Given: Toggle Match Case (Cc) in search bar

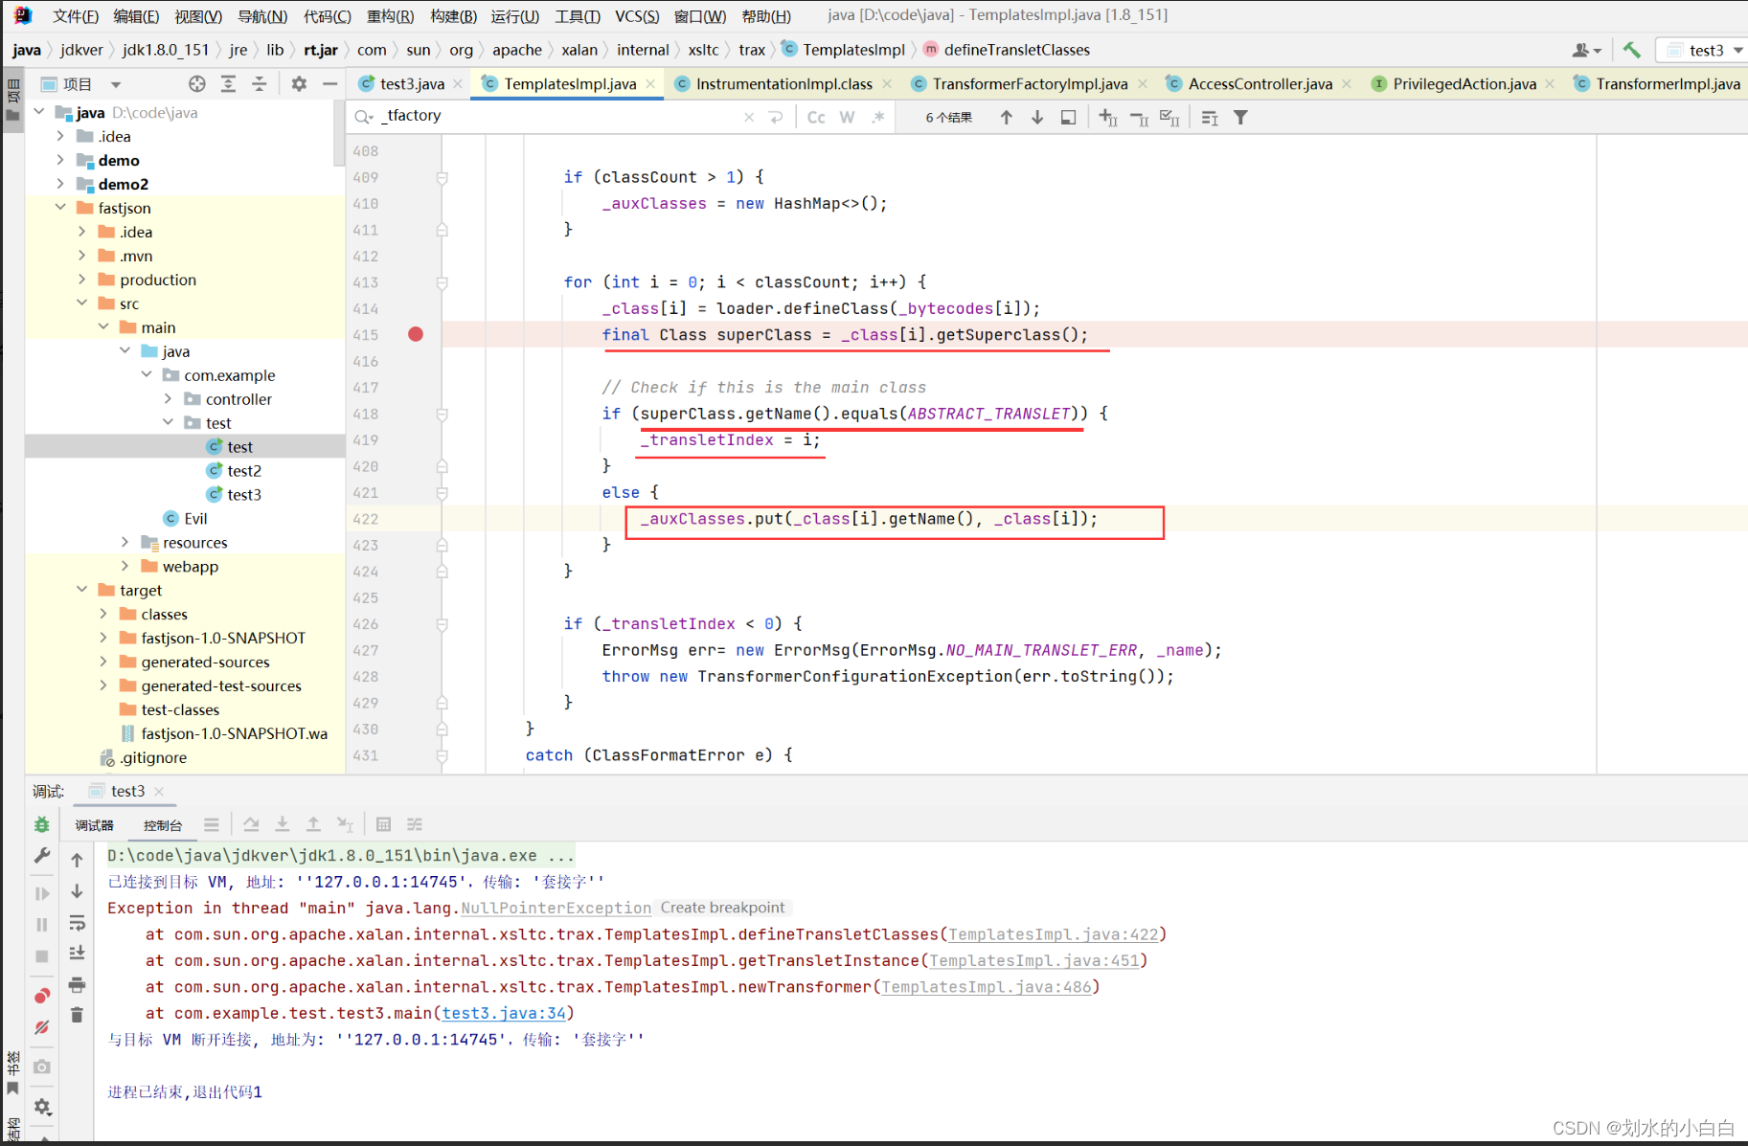Looking at the screenshot, I should coord(816,117).
